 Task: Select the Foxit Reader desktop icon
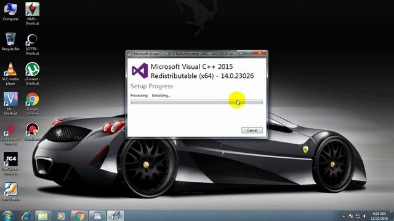point(10,192)
